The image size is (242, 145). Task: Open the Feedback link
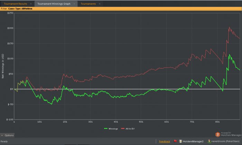click(x=165, y=141)
